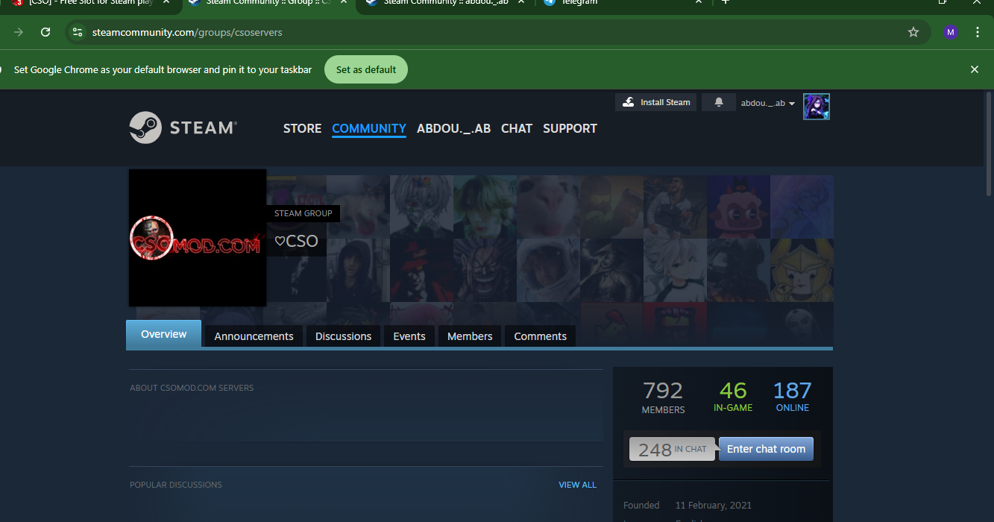Open the Discussions tab
The width and height of the screenshot is (994, 522).
pyautogui.click(x=343, y=336)
